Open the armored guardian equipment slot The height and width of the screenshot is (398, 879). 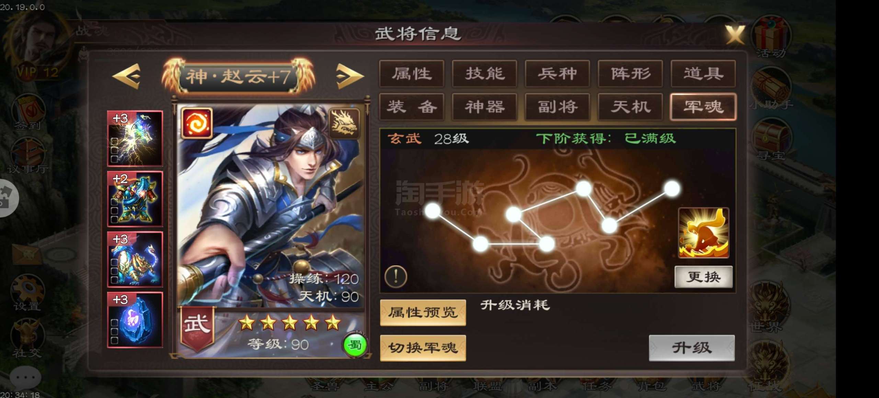tap(135, 199)
